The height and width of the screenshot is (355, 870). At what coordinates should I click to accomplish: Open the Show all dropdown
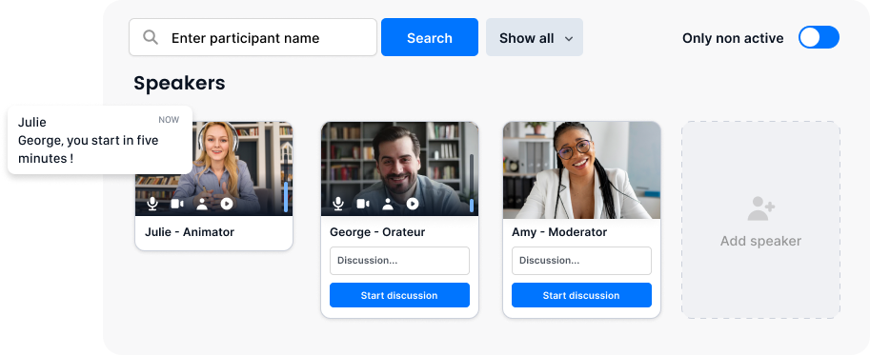[535, 37]
